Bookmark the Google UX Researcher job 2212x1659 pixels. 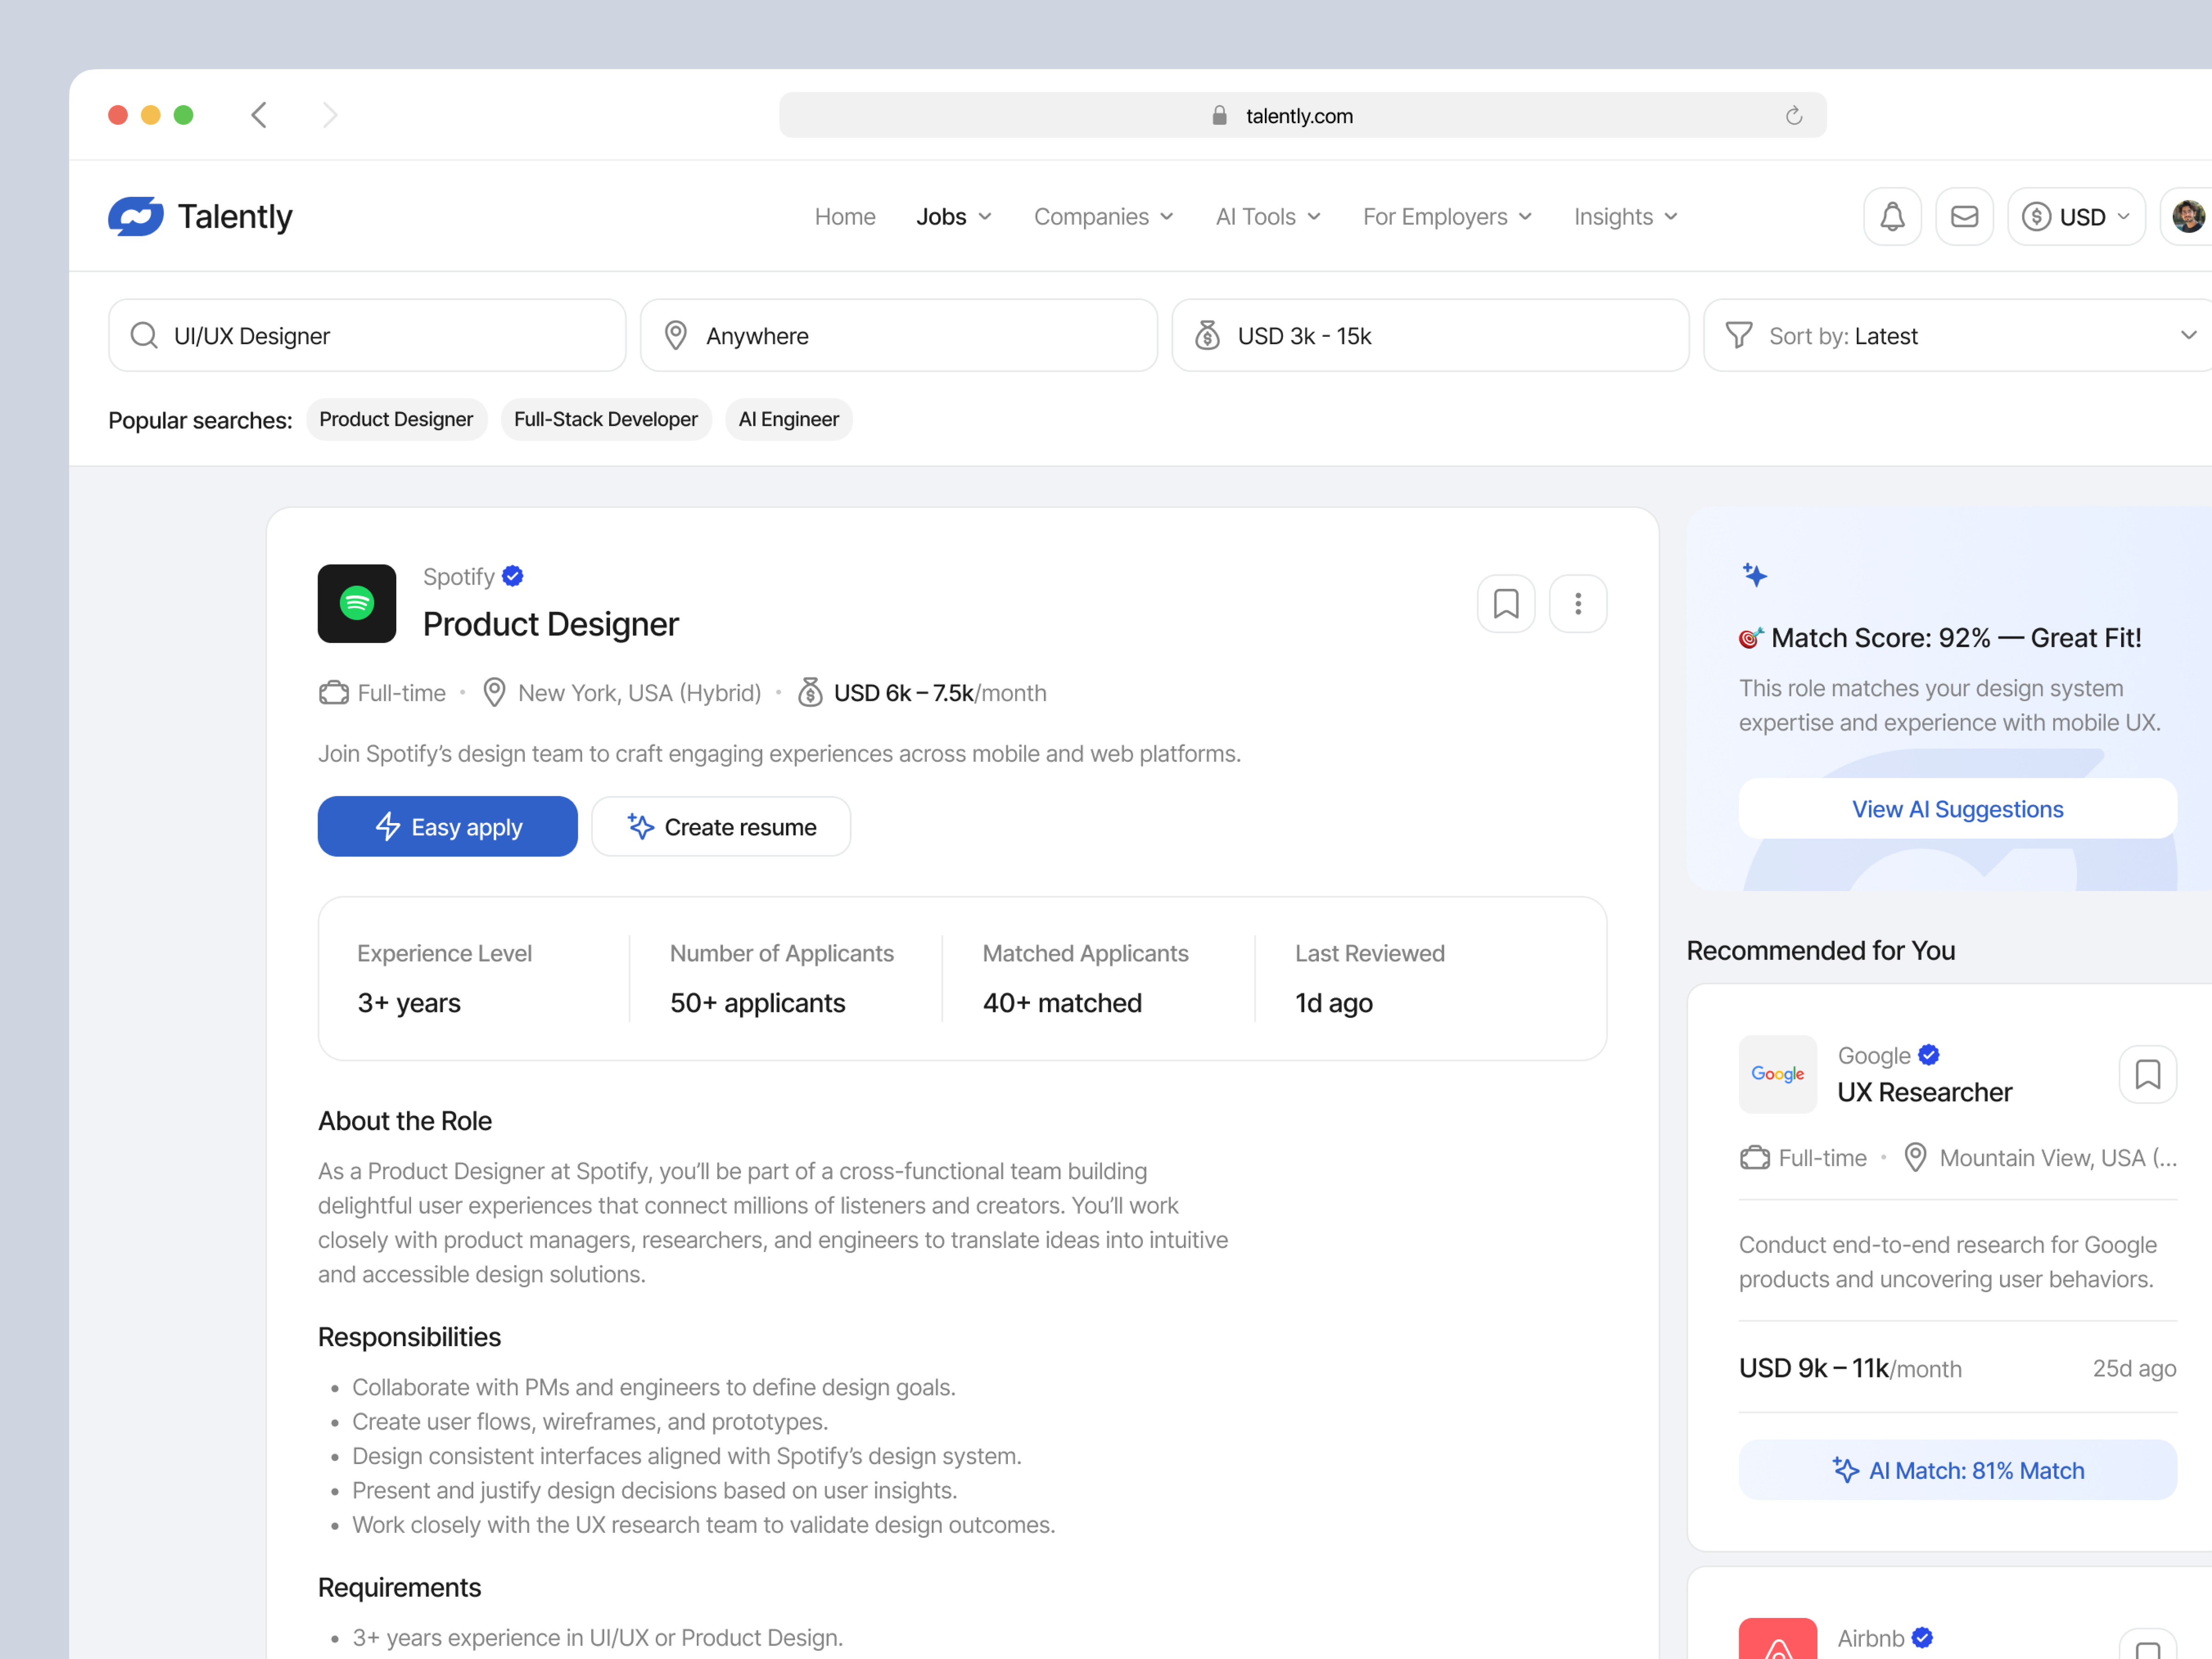[2147, 1074]
